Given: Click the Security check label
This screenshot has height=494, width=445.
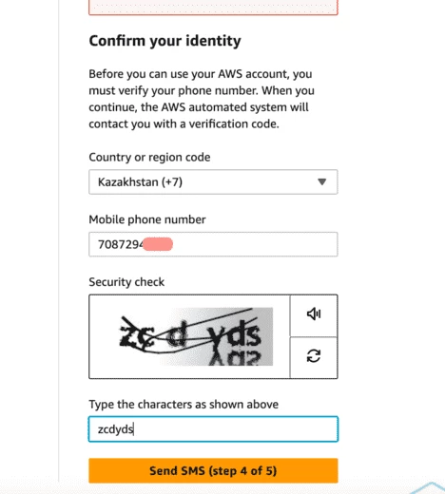Looking at the screenshot, I should 126,282.
